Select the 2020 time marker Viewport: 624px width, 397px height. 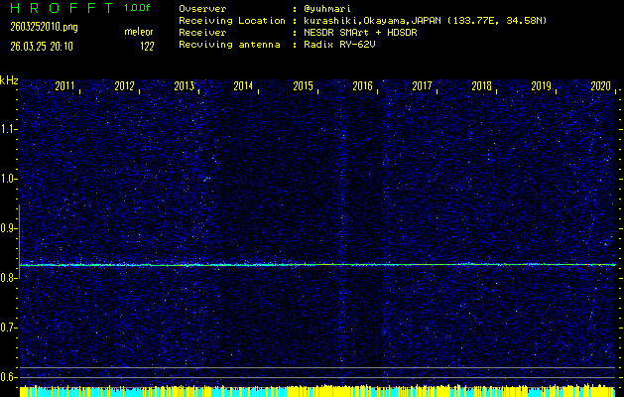pyautogui.click(x=600, y=86)
